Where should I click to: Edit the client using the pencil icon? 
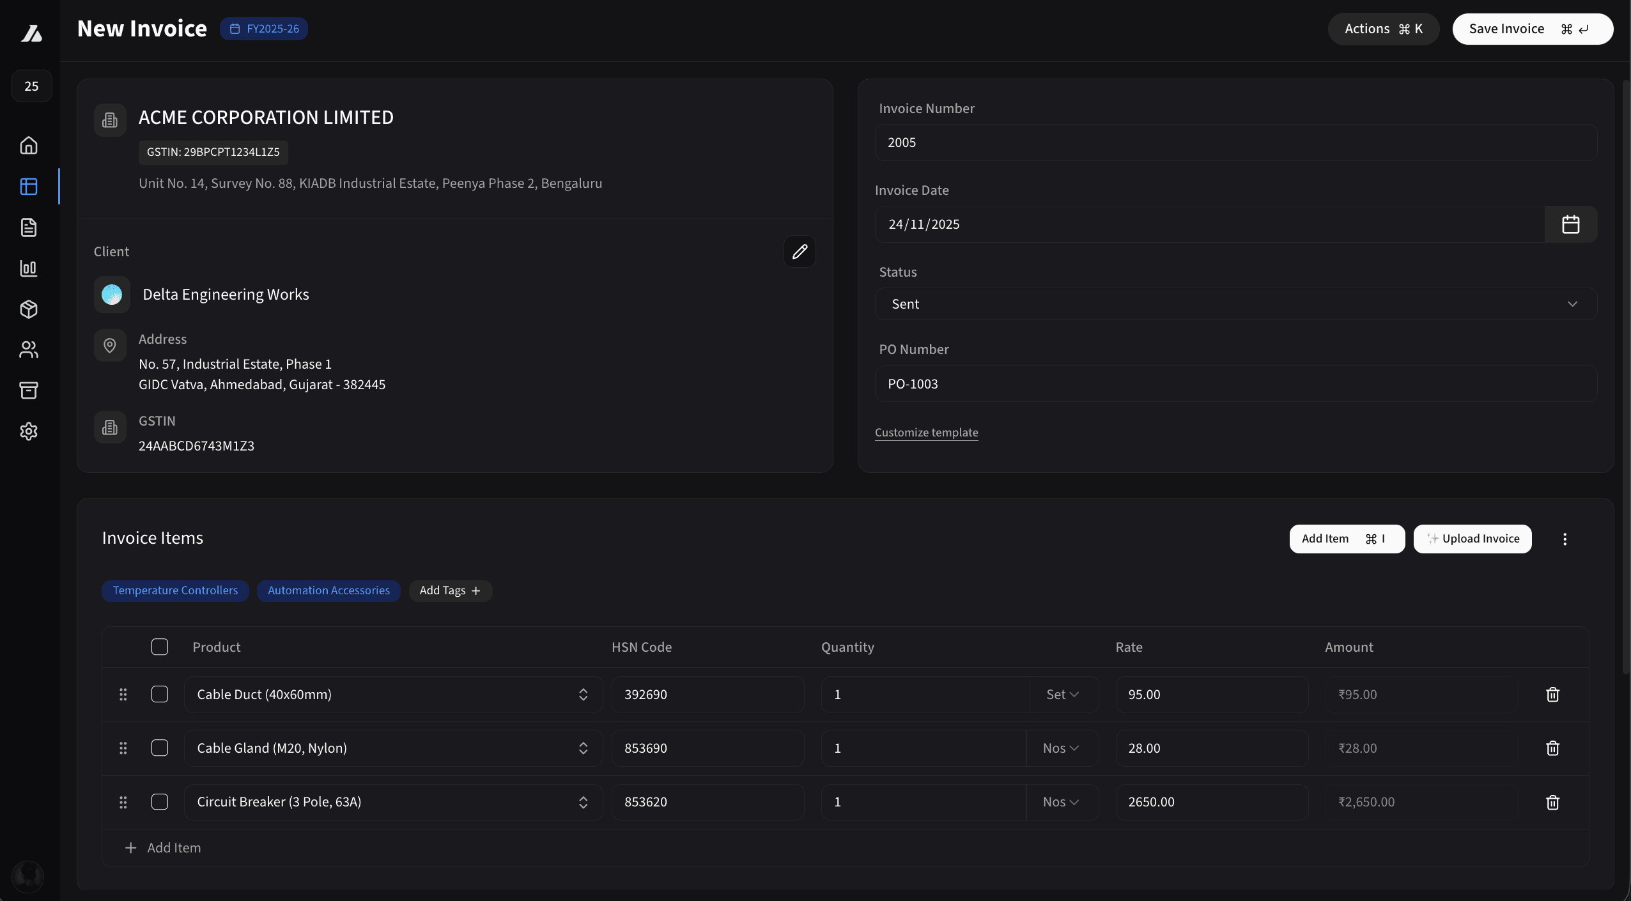pos(800,252)
